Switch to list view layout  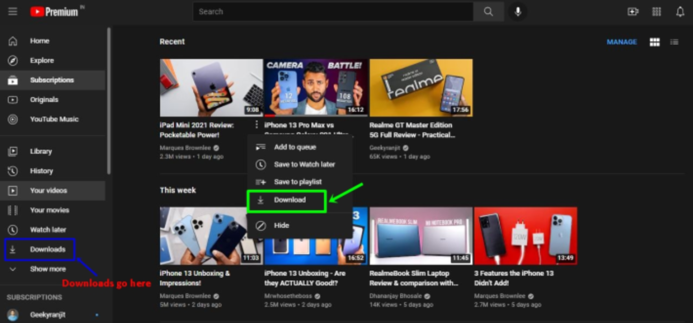(x=674, y=42)
